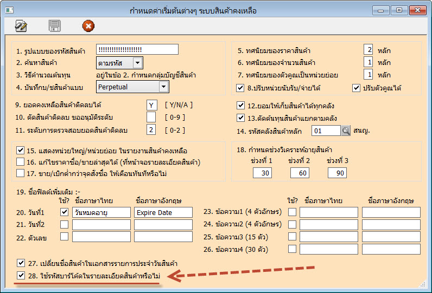Click the Thai name field for 21. วันที่2
This screenshot has height=293, width=432.
coord(101,225)
